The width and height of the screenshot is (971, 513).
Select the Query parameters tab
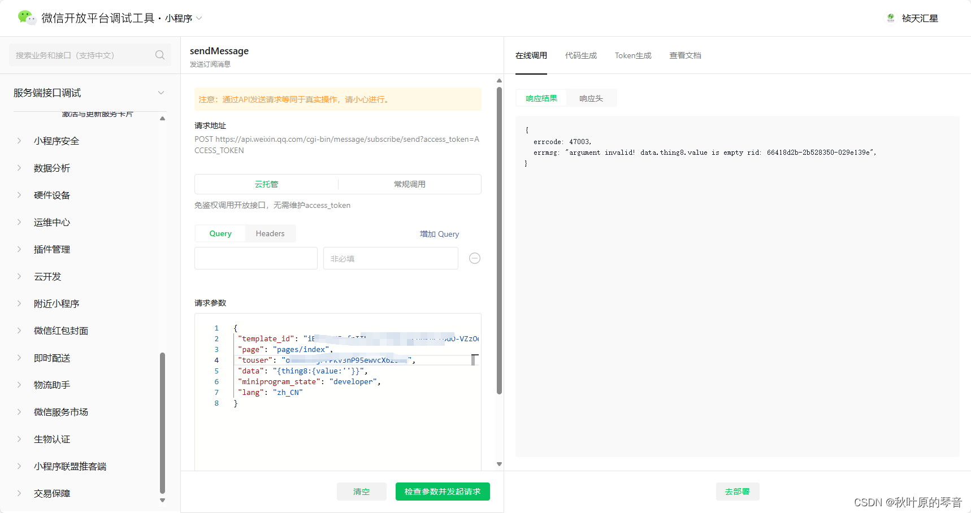pyautogui.click(x=220, y=233)
